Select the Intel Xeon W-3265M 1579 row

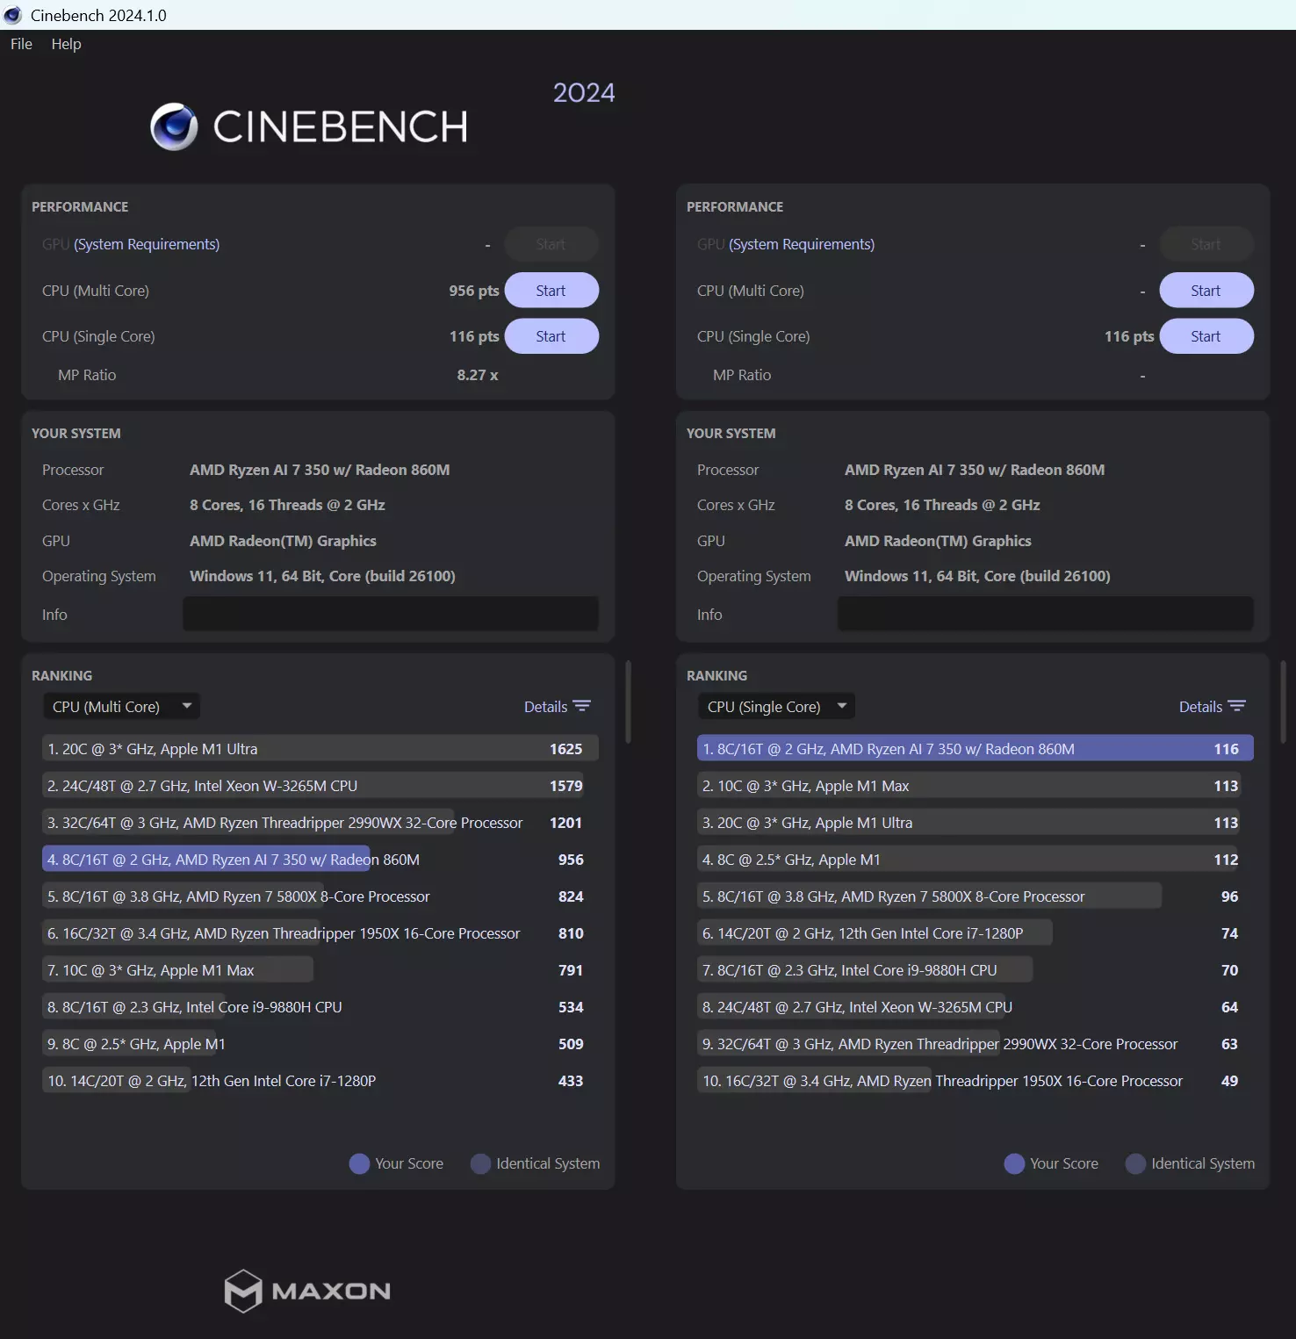pyautogui.click(x=320, y=786)
